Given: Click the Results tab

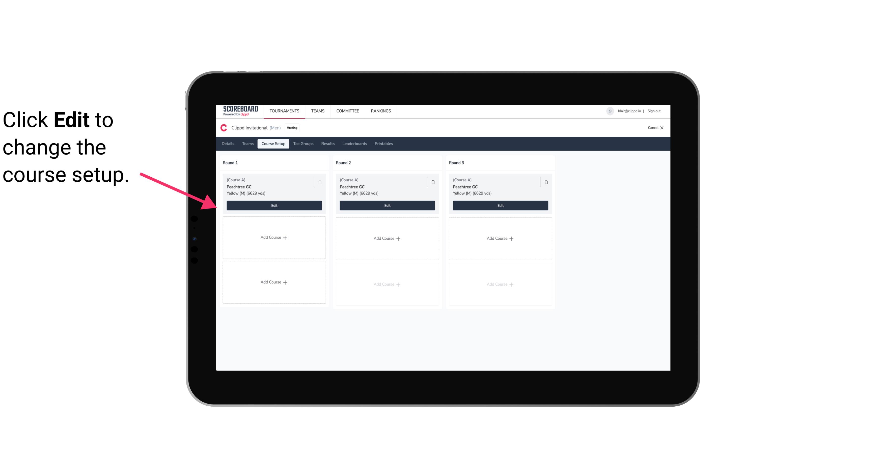Looking at the screenshot, I should click(327, 143).
